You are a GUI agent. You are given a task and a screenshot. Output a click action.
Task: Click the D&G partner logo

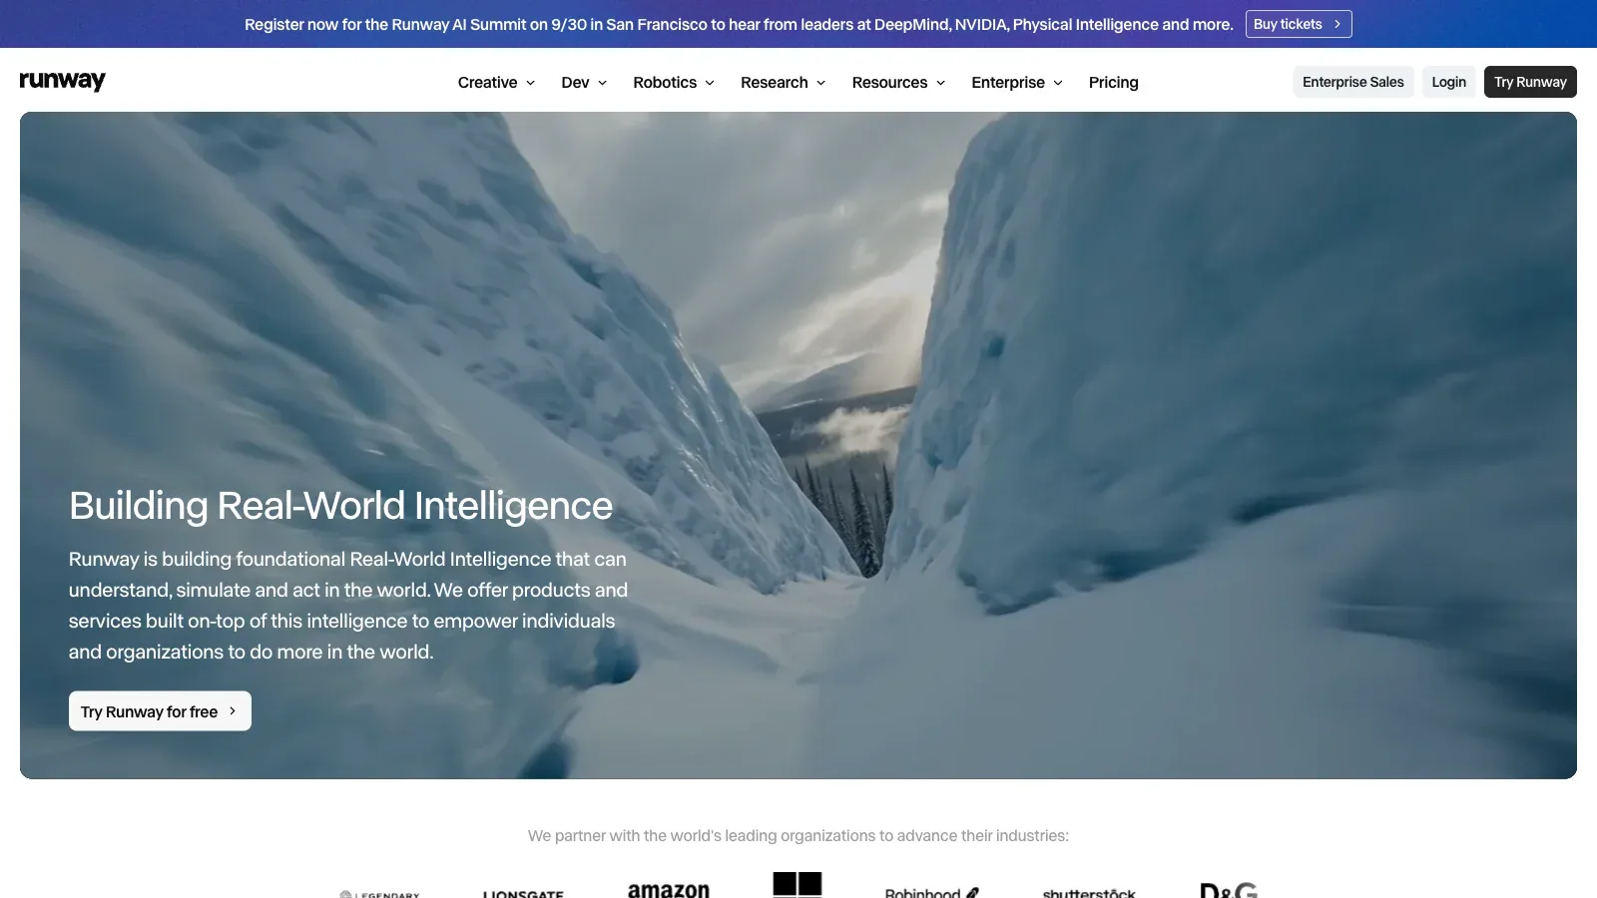point(1229,889)
